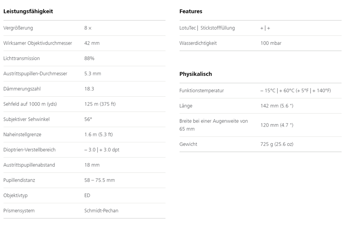Click the Gewicht value 725 g
The width and height of the screenshot is (353, 229).
(277, 144)
